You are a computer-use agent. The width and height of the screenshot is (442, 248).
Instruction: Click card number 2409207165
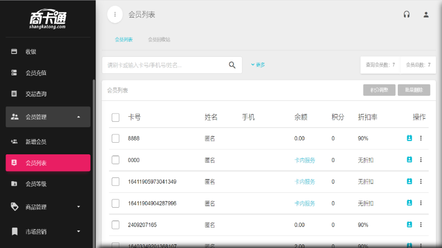[x=142, y=225]
